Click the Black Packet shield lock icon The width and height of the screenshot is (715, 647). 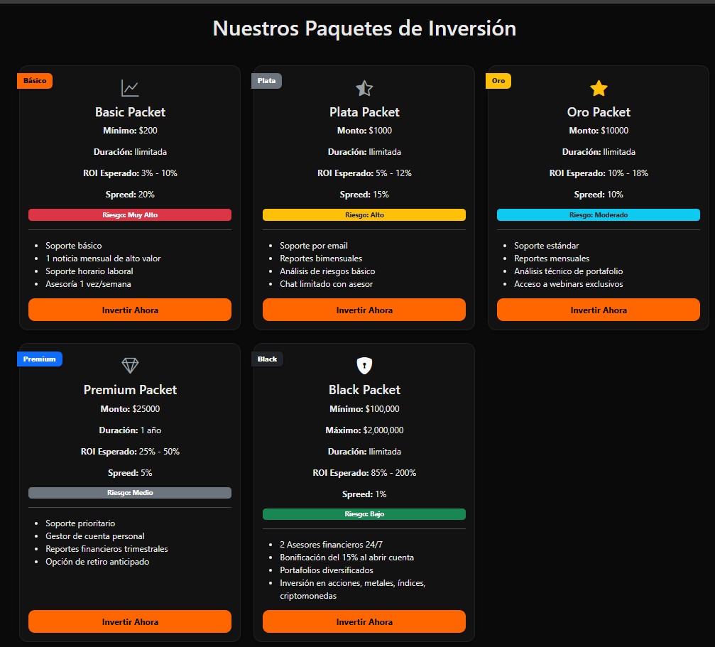[364, 365]
